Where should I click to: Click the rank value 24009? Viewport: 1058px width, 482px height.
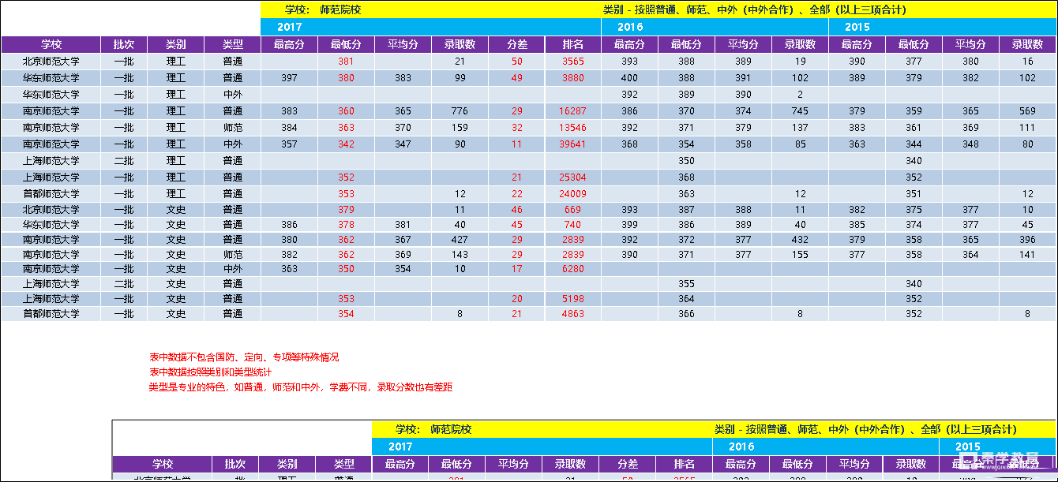(x=572, y=194)
